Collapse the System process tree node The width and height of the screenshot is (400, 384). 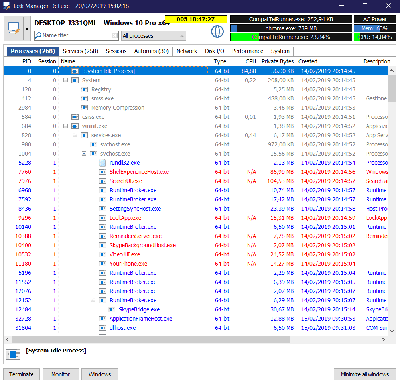point(65,80)
